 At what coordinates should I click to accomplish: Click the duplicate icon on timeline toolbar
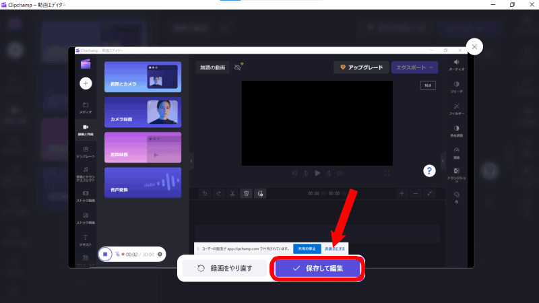point(260,193)
